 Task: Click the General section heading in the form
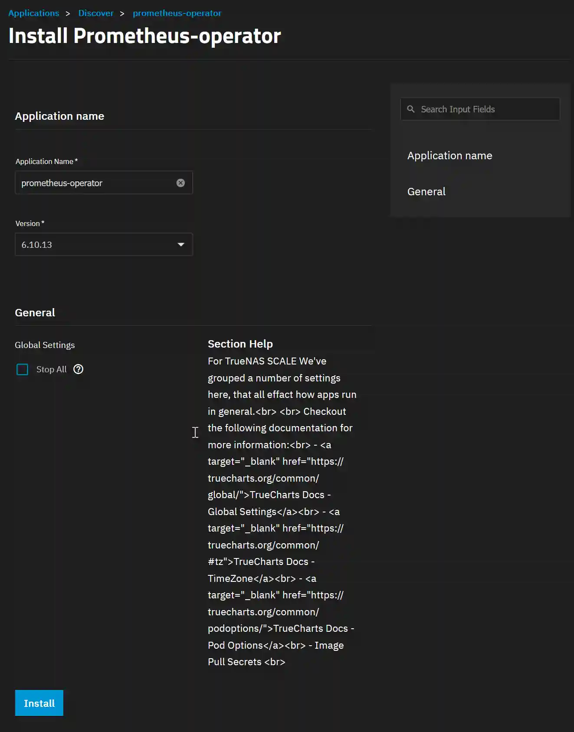click(35, 312)
